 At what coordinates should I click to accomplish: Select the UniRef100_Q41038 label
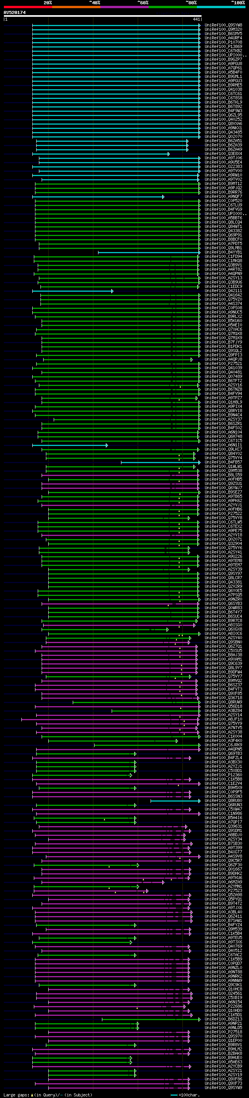[x=223, y=90]
